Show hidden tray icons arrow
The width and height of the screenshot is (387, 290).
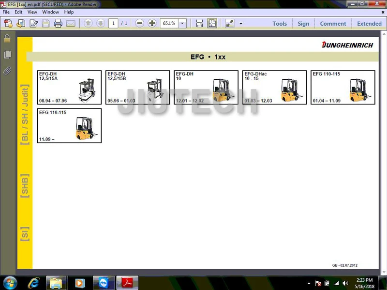[309, 283]
